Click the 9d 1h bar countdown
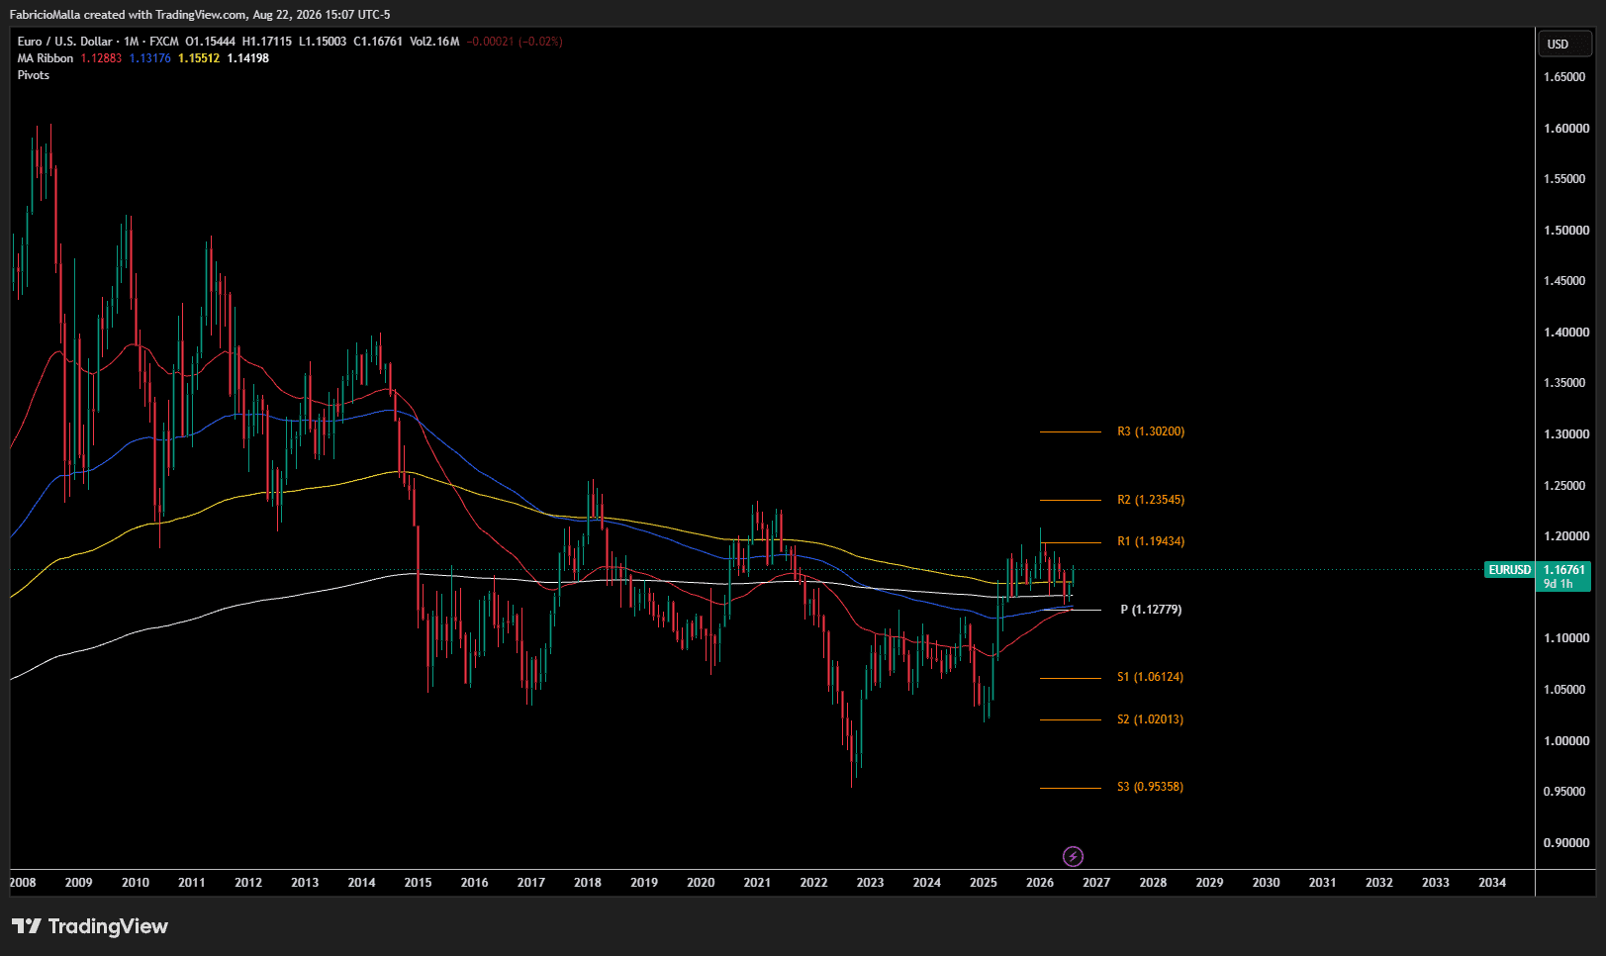Image resolution: width=1606 pixels, height=956 pixels. click(x=1559, y=584)
